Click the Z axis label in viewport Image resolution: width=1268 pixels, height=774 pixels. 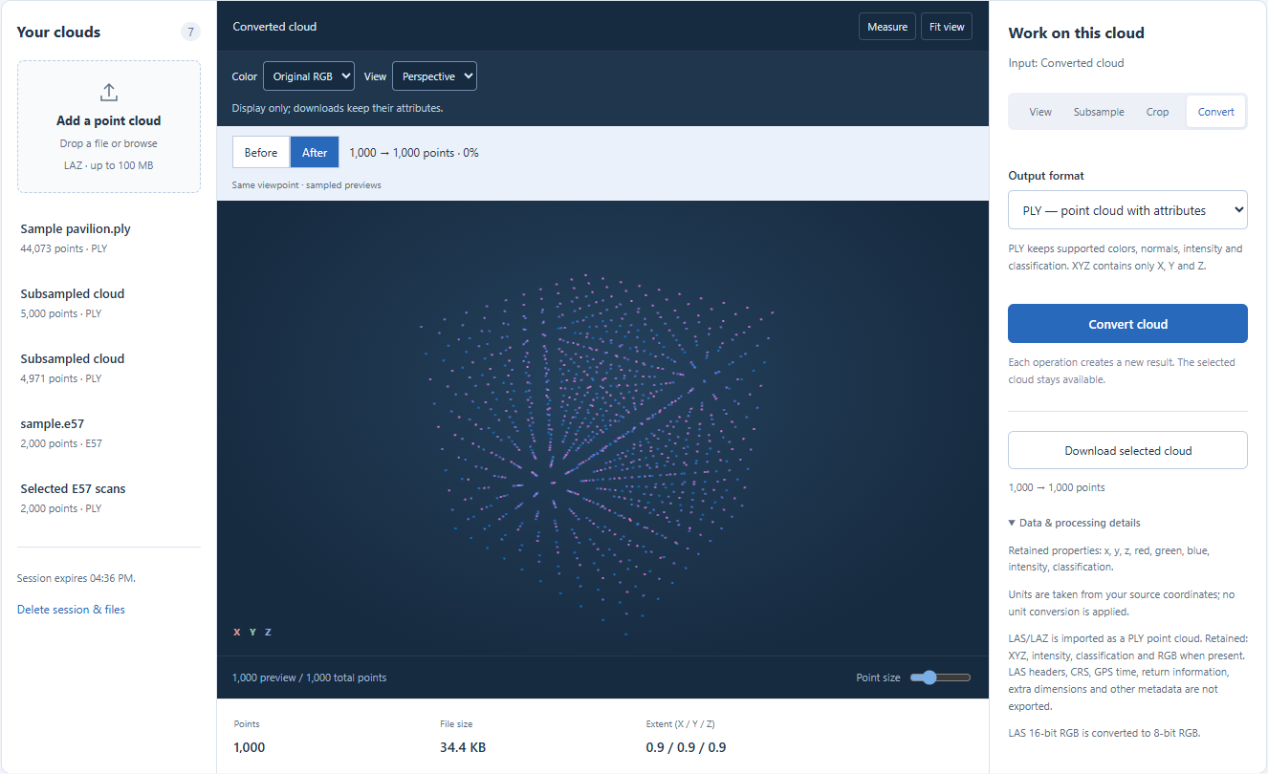pos(268,632)
